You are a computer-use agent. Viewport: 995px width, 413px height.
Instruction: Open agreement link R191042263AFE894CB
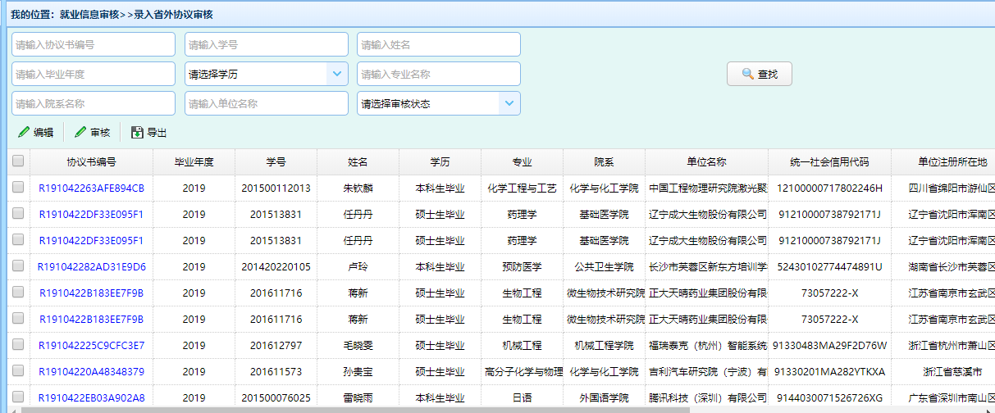coord(91,188)
